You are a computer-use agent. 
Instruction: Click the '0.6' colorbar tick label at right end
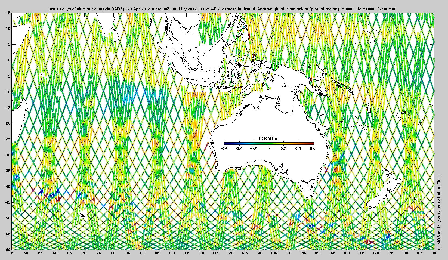coord(313,148)
